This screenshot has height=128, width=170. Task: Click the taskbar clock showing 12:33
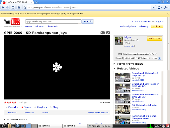tap(158, 126)
